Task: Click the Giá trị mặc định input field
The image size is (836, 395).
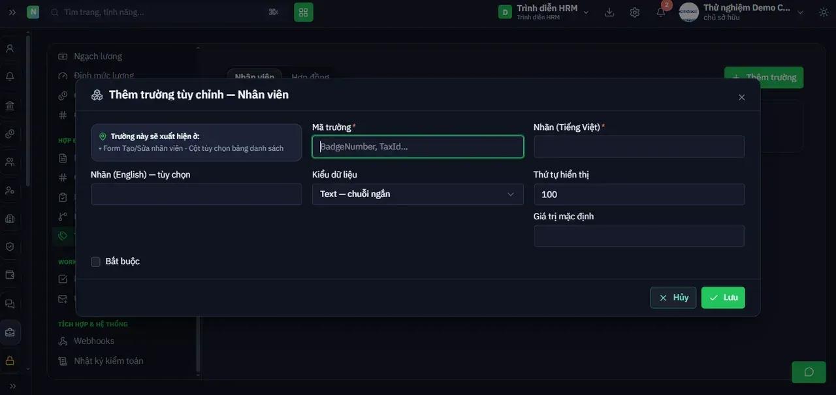Action: pyautogui.click(x=639, y=236)
